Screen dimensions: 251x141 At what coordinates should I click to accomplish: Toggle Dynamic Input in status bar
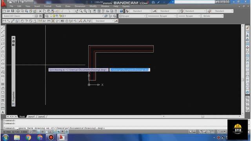pos(59,132)
